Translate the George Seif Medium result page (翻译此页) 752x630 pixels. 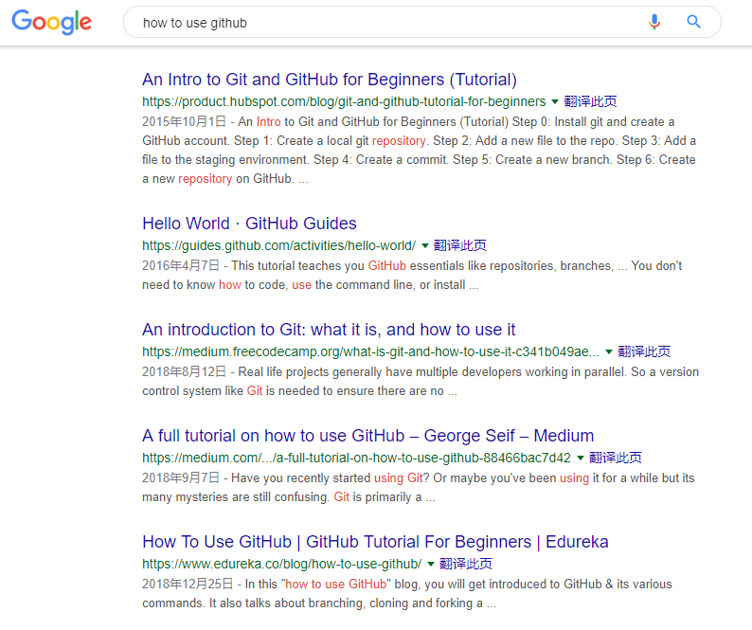point(616,458)
